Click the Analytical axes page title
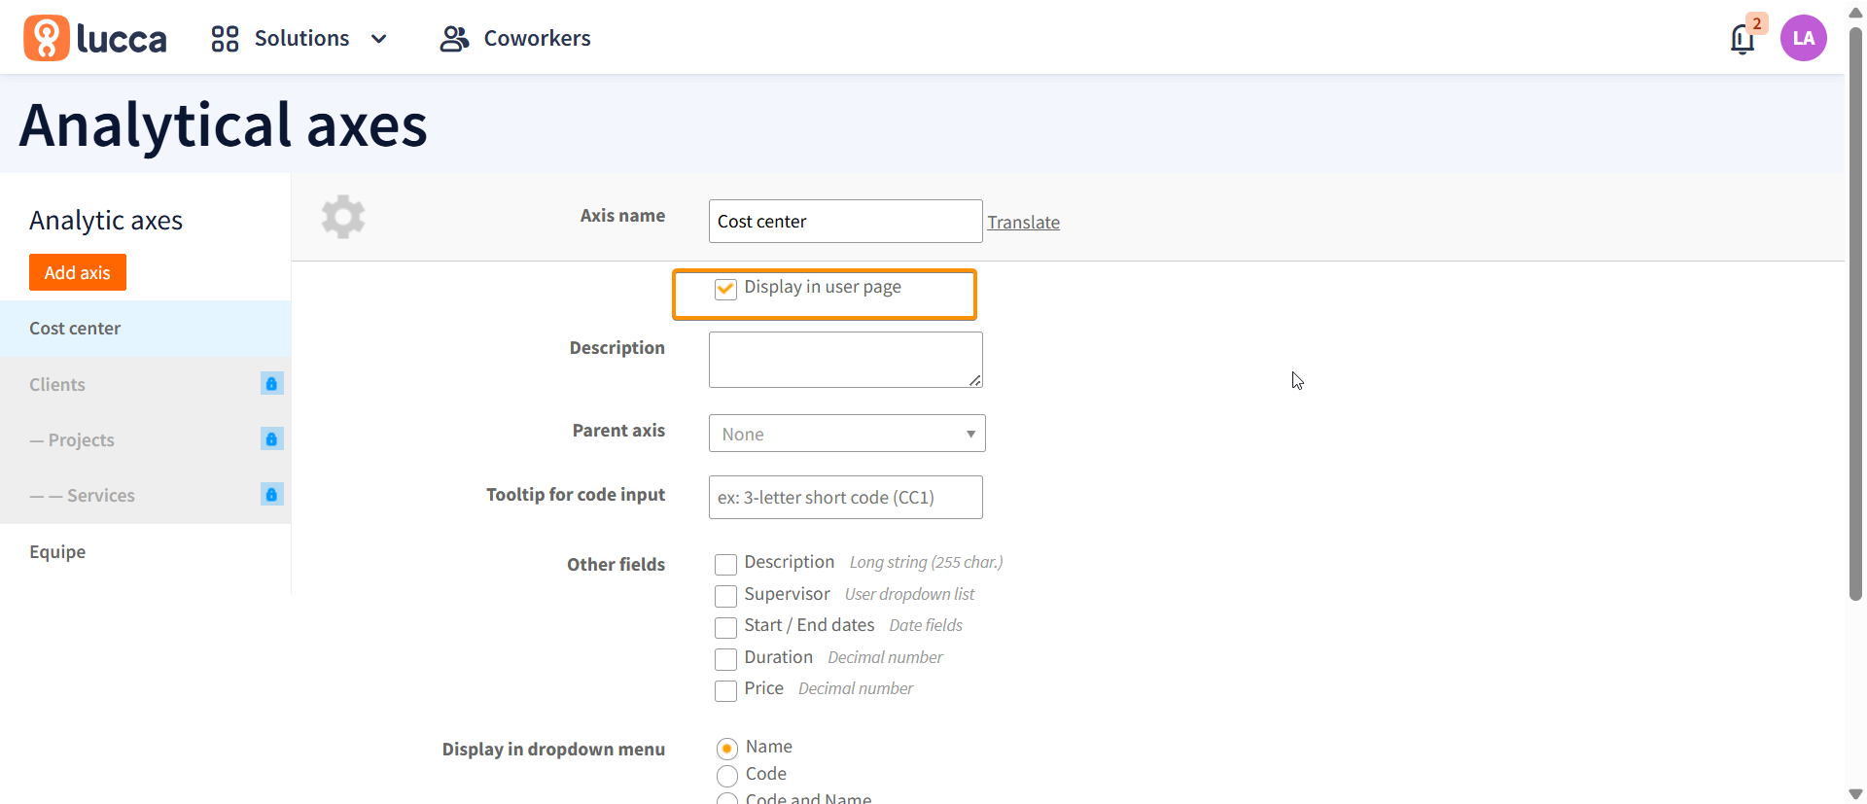This screenshot has height=804, width=1867. pos(224,125)
